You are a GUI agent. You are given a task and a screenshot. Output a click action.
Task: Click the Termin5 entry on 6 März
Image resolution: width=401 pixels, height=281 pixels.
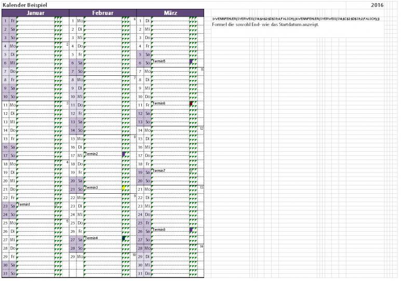(x=159, y=61)
